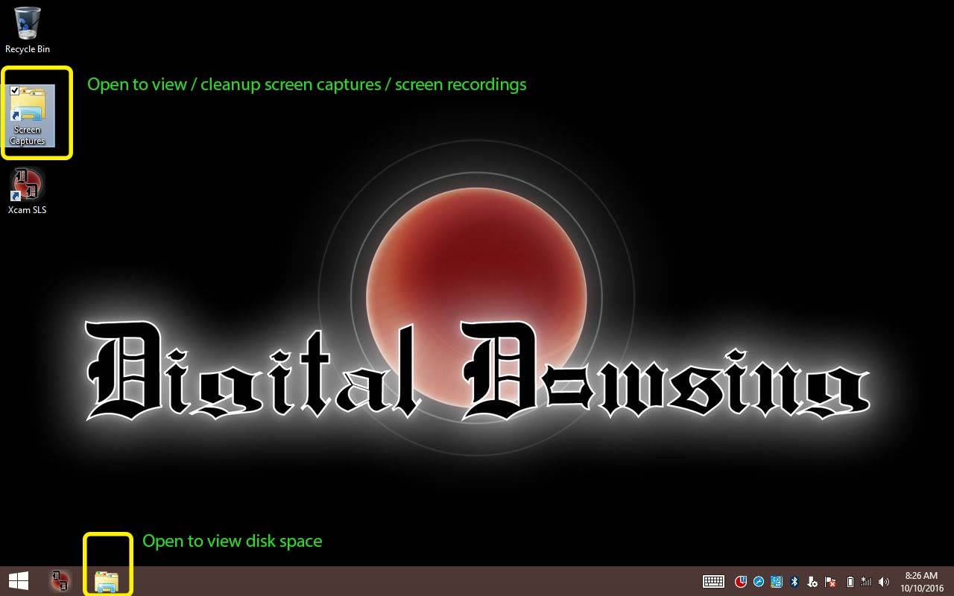The width and height of the screenshot is (954, 596).
Task: Open the Intel graphics tray icon
Action: [777, 582]
